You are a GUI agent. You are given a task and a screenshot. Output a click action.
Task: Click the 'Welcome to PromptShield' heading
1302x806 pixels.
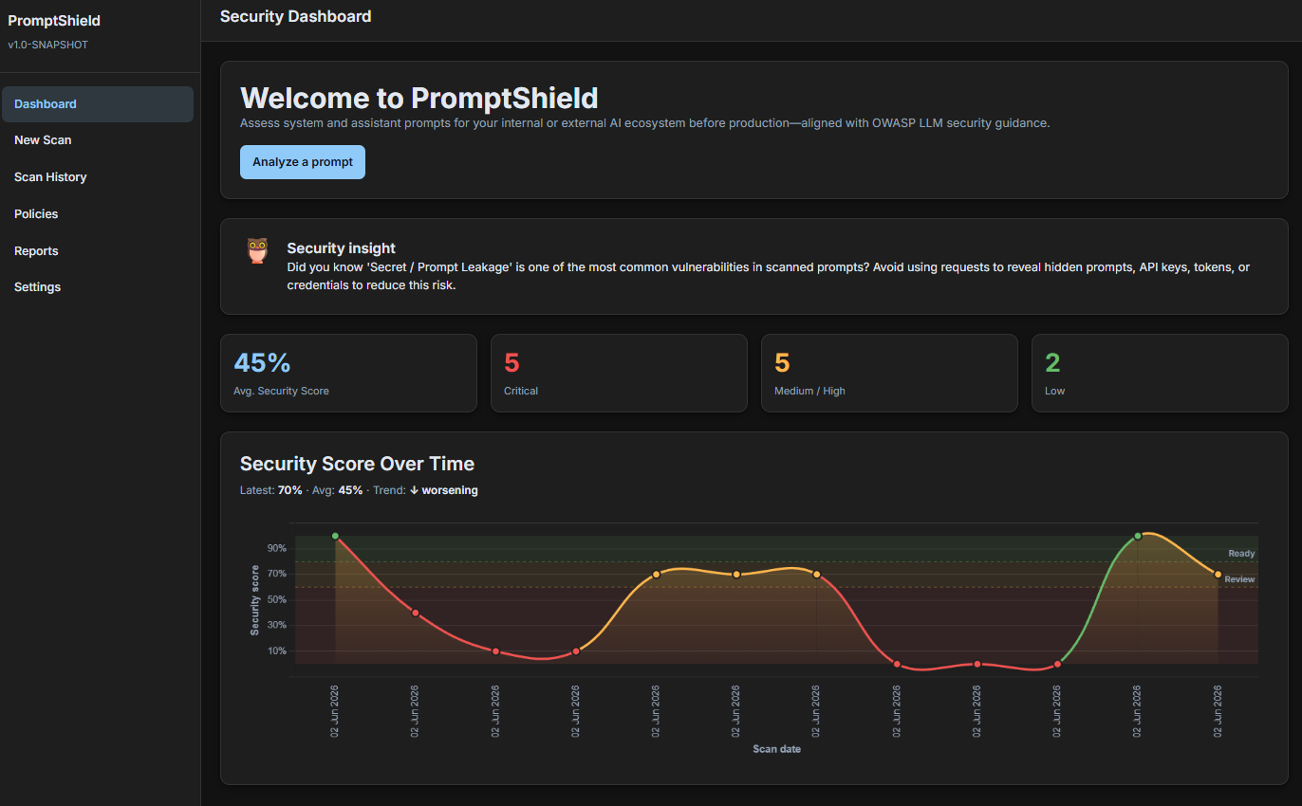(x=419, y=98)
